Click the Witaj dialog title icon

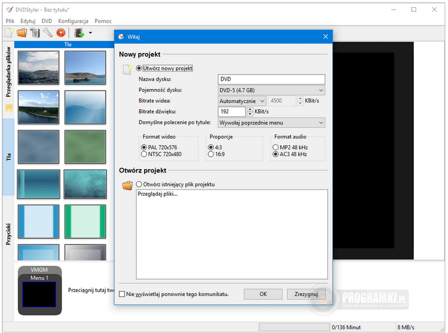point(121,36)
